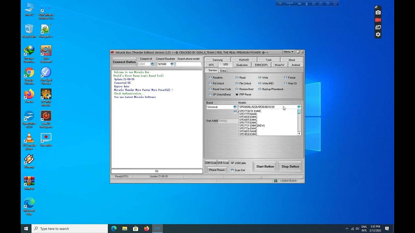This screenshot has width=415, height=233.
Task: Open File Explorer from the taskbar
Action: coord(125,228)
